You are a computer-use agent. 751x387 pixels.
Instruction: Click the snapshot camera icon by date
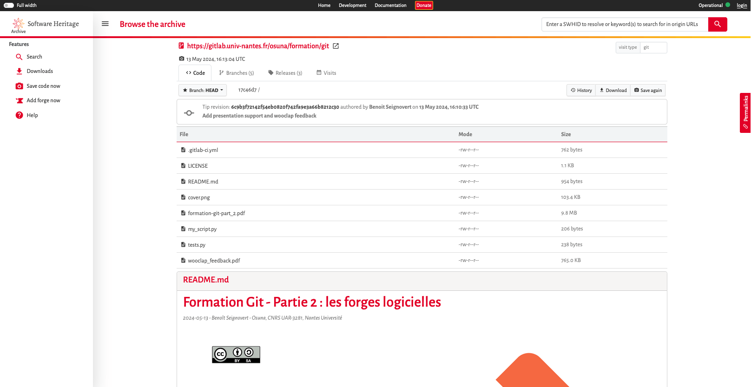(x=182, y=59)
